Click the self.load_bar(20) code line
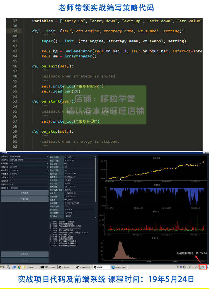Image resolution: width=209 pixels, height=289 pixels. (x=61, y=91)
